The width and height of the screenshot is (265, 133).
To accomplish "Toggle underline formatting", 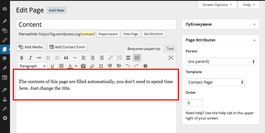I will click(52, 66).
